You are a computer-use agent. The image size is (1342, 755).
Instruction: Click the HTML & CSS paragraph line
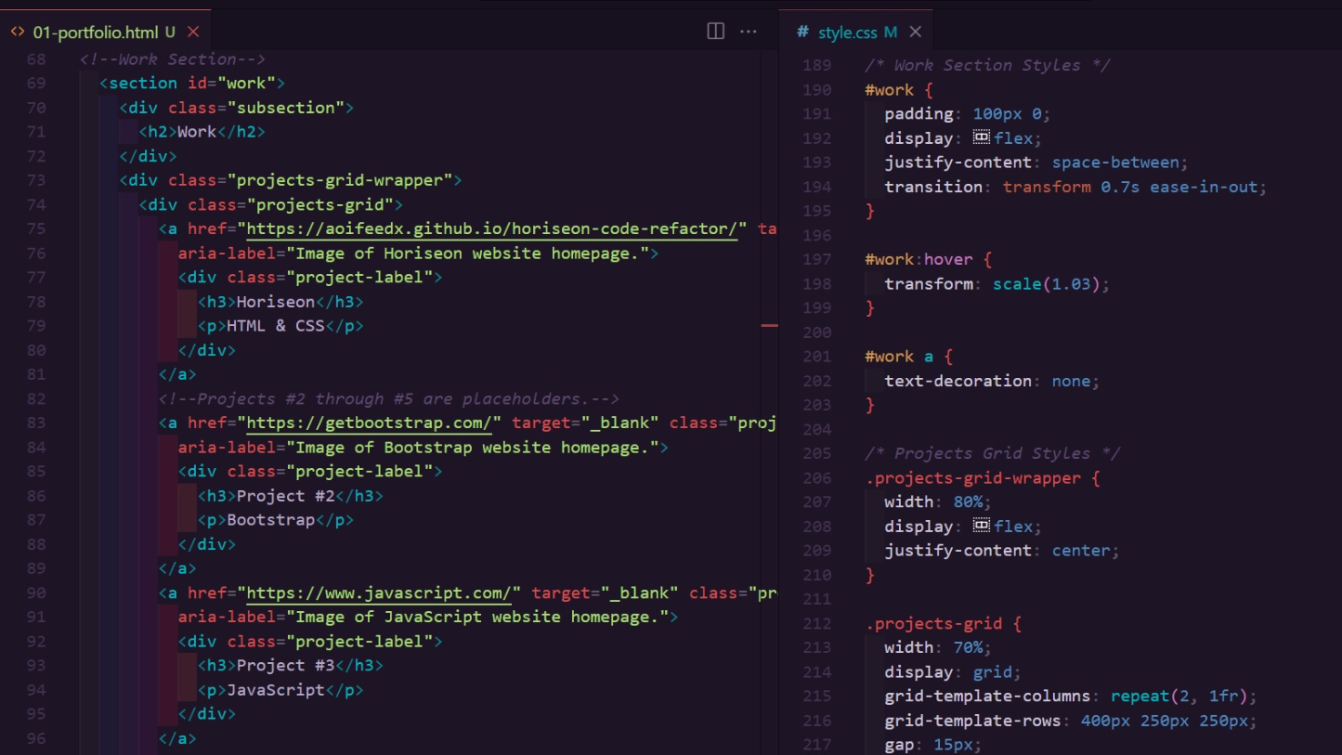click(x=280, y=326)
